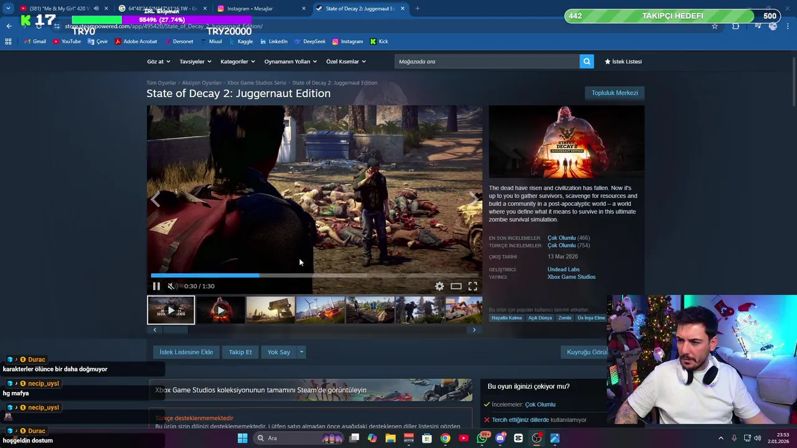Open Xbox Game Studios publisher link
Image resolution: width=797 pixels, height=448 pixels.
tap(572, 277)
